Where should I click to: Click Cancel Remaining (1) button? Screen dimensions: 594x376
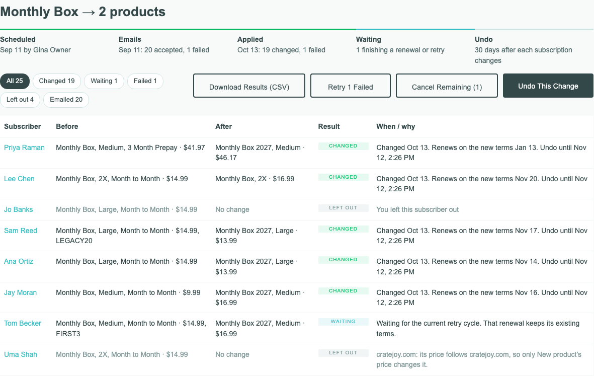[x=447, y=86]
